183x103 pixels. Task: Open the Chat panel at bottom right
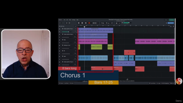172,83
